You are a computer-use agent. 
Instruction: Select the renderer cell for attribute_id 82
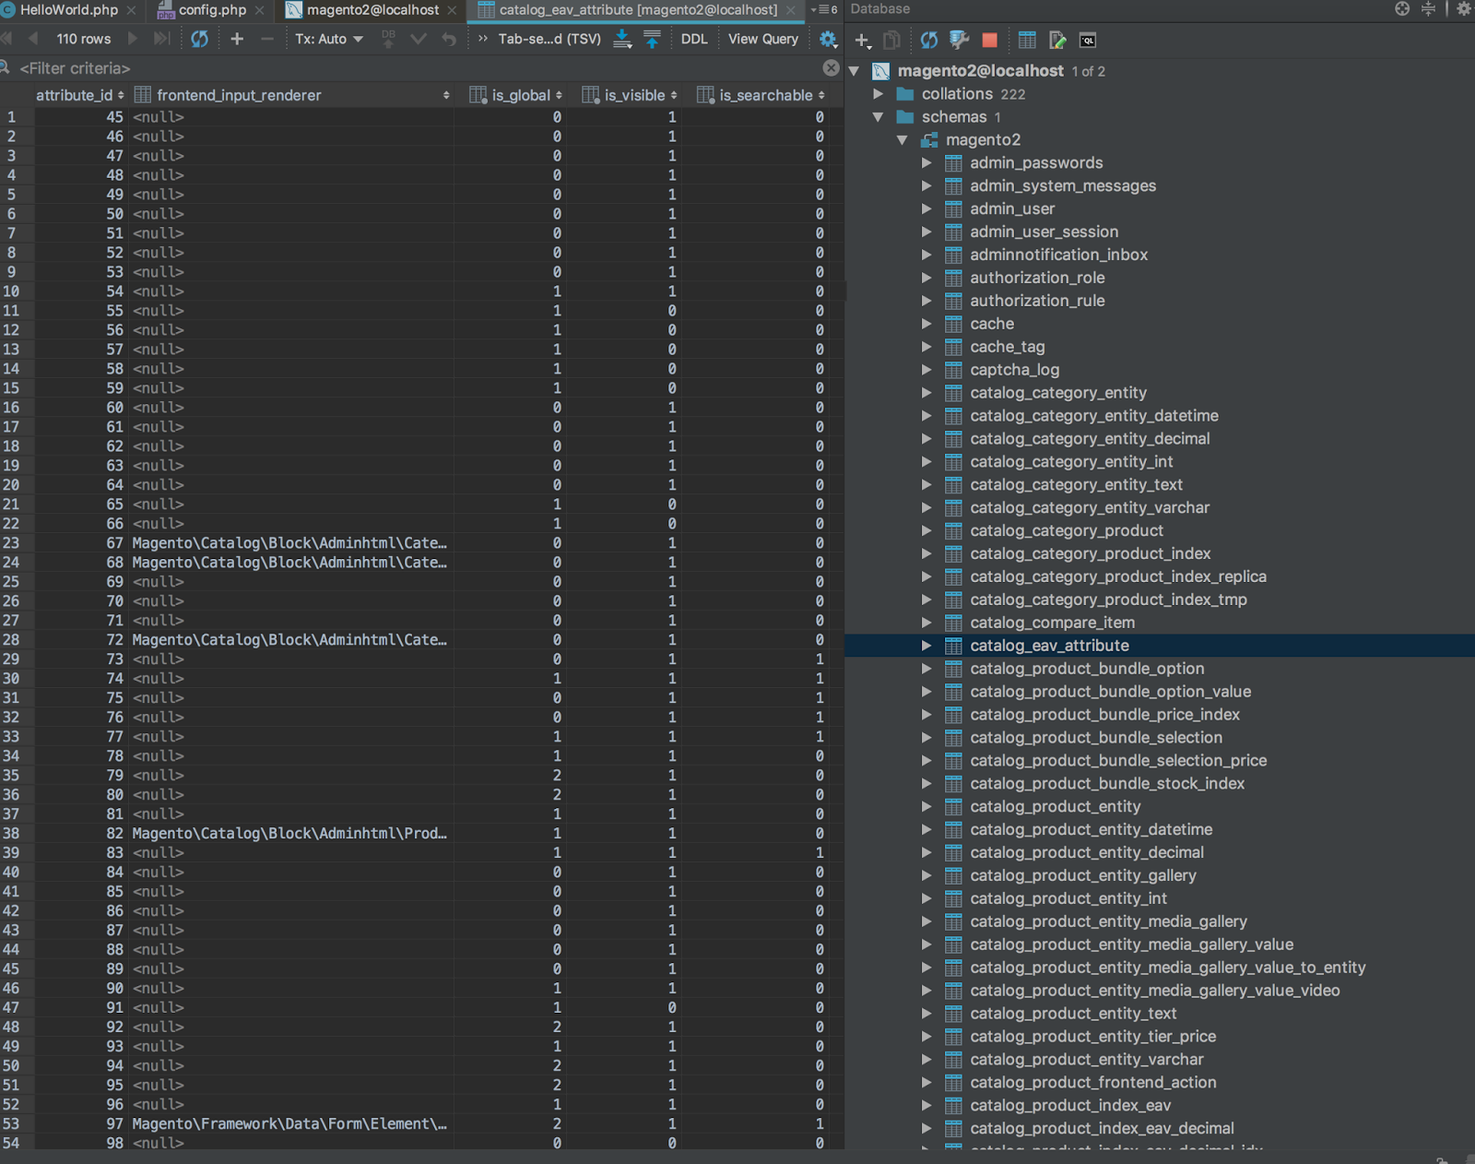pos(290,833)
